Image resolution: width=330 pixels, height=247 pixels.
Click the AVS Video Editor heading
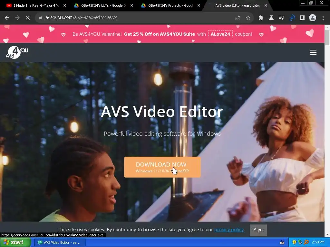(162, 112)
